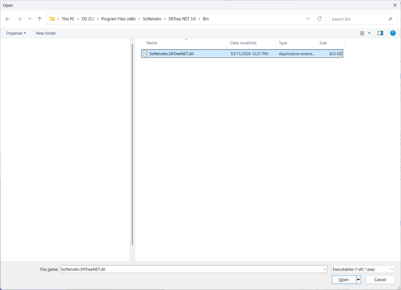Expand the Open button split arrow

358,280
